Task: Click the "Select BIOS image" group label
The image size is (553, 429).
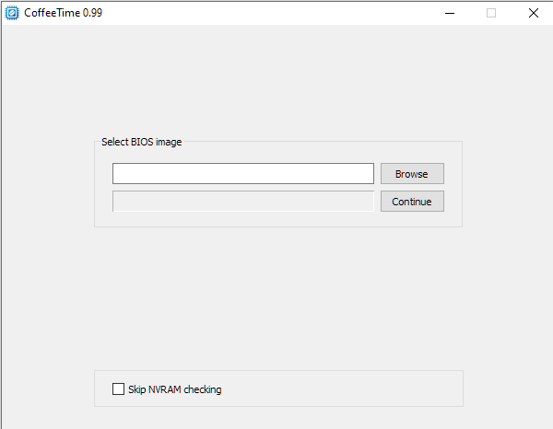Action: (141, 142)
